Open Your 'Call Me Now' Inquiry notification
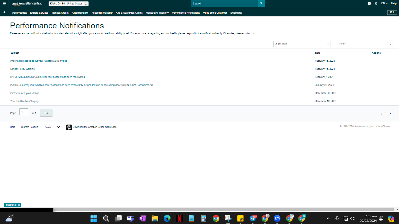 (x=24, y=101)
